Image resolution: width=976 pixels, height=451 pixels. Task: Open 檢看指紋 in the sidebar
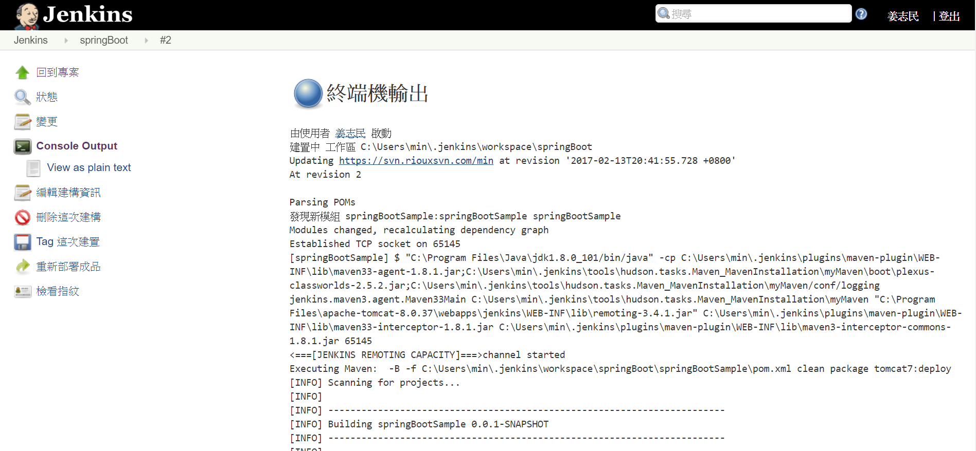point(58,291)
